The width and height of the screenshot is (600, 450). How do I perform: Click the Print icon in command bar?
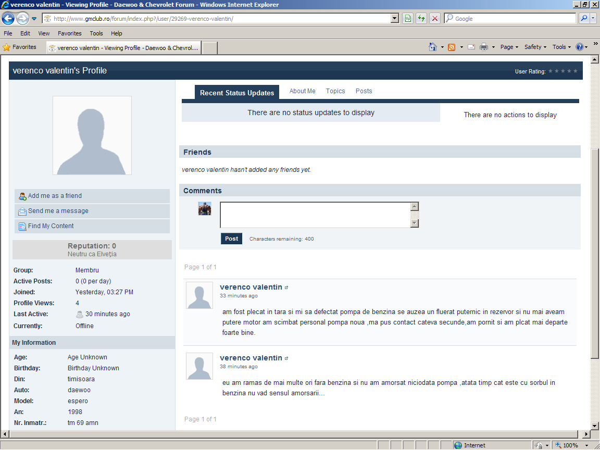point(484,47)
